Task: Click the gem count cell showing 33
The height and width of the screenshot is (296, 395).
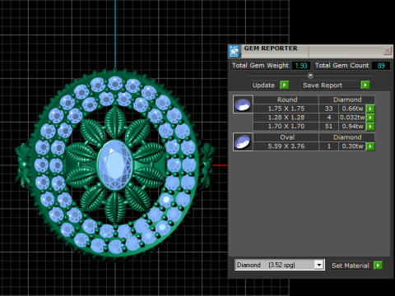Action: [x=328, y=109]
